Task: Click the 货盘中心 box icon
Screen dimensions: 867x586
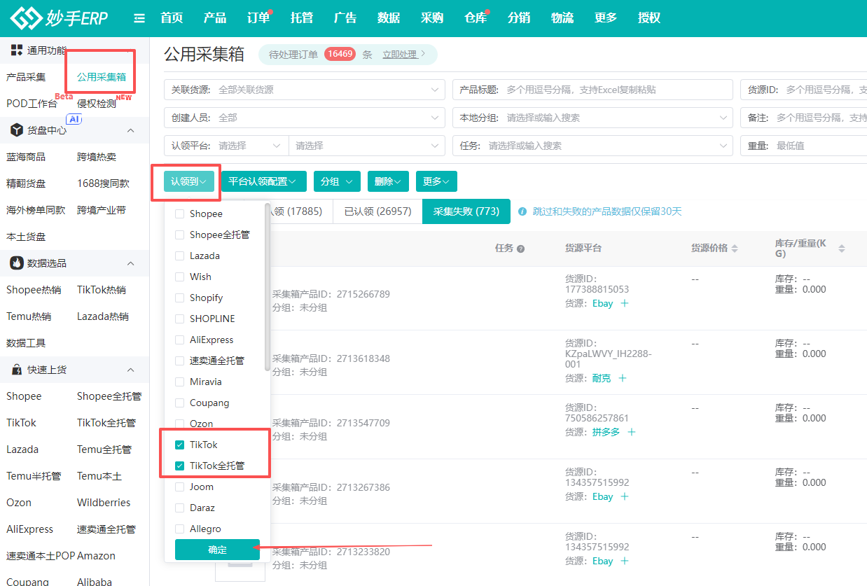Action: [x=17, y=130]
